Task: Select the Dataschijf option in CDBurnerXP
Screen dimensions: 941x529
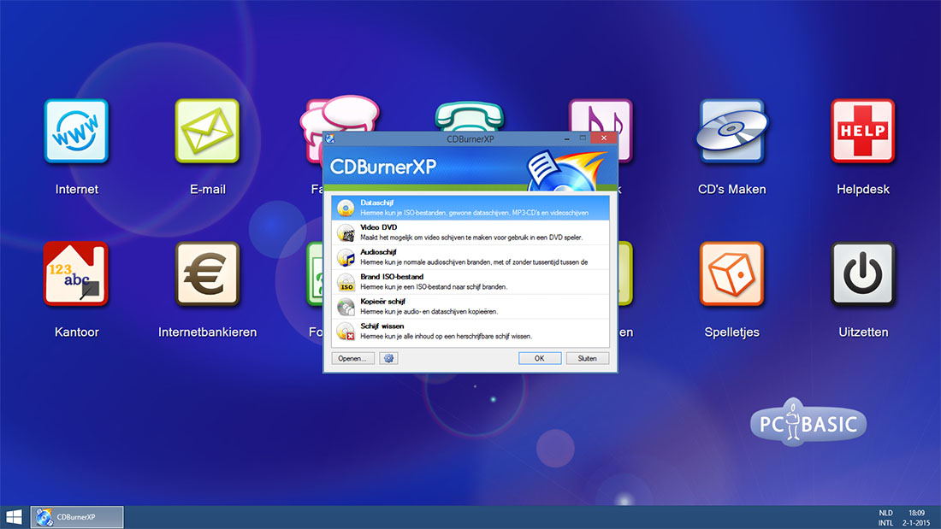Action: (470, 208)
